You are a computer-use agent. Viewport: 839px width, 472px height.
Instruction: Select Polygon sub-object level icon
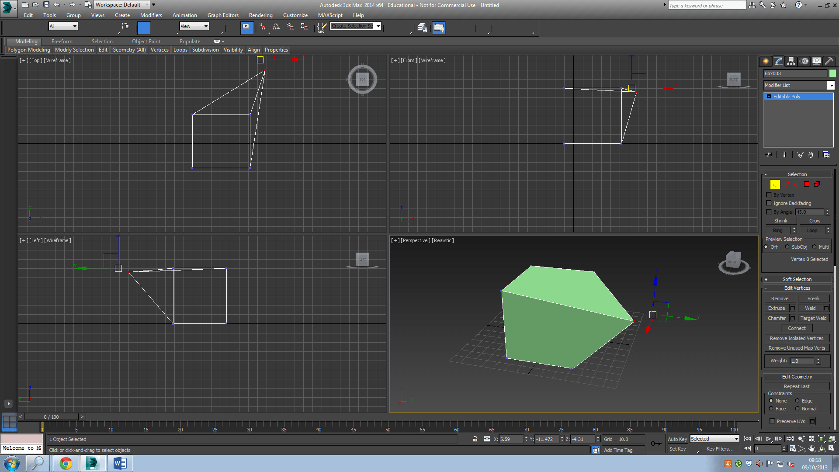pos(807,184)
